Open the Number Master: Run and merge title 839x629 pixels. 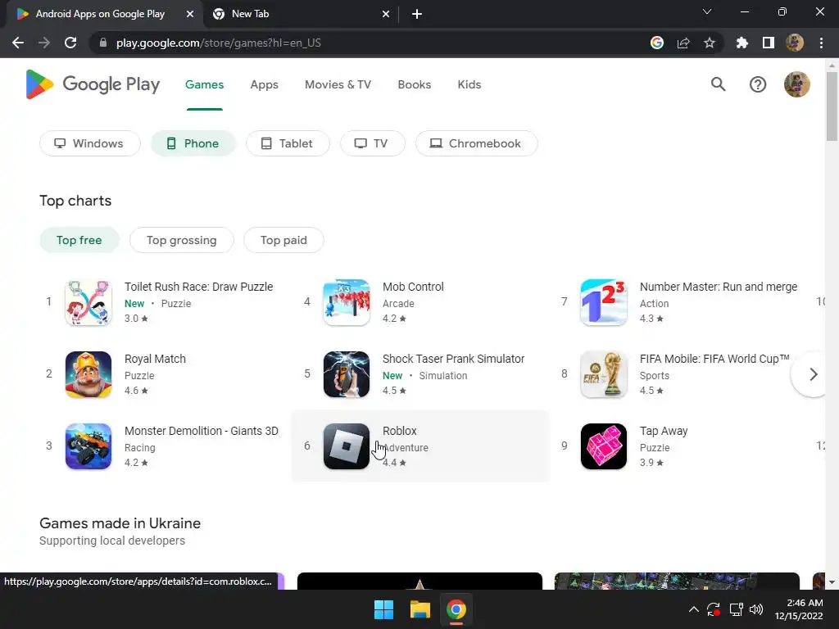719,287
